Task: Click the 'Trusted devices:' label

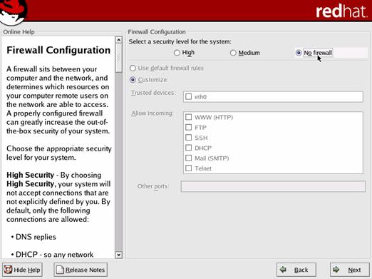Action: (154, 93)
